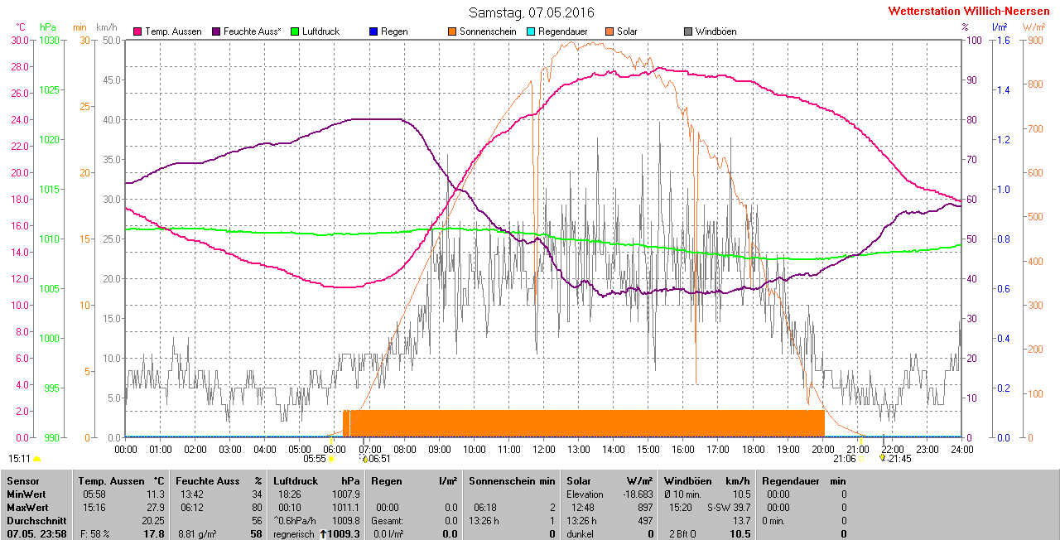1060x540 pixels.
Task: Click the Sonnenschein min column header
Action: click(x=512, y=480)
